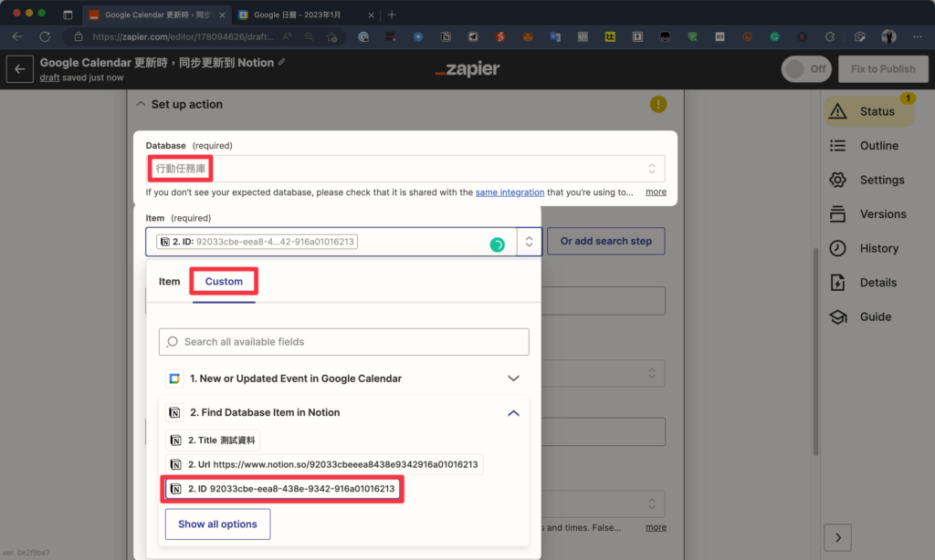
Task: Open a new browser tab with plus
Action: [391, 15]
